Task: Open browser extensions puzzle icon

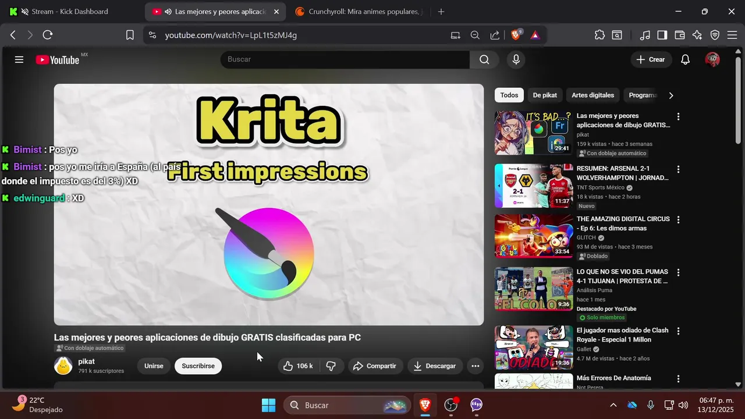Action: [599, 35]
